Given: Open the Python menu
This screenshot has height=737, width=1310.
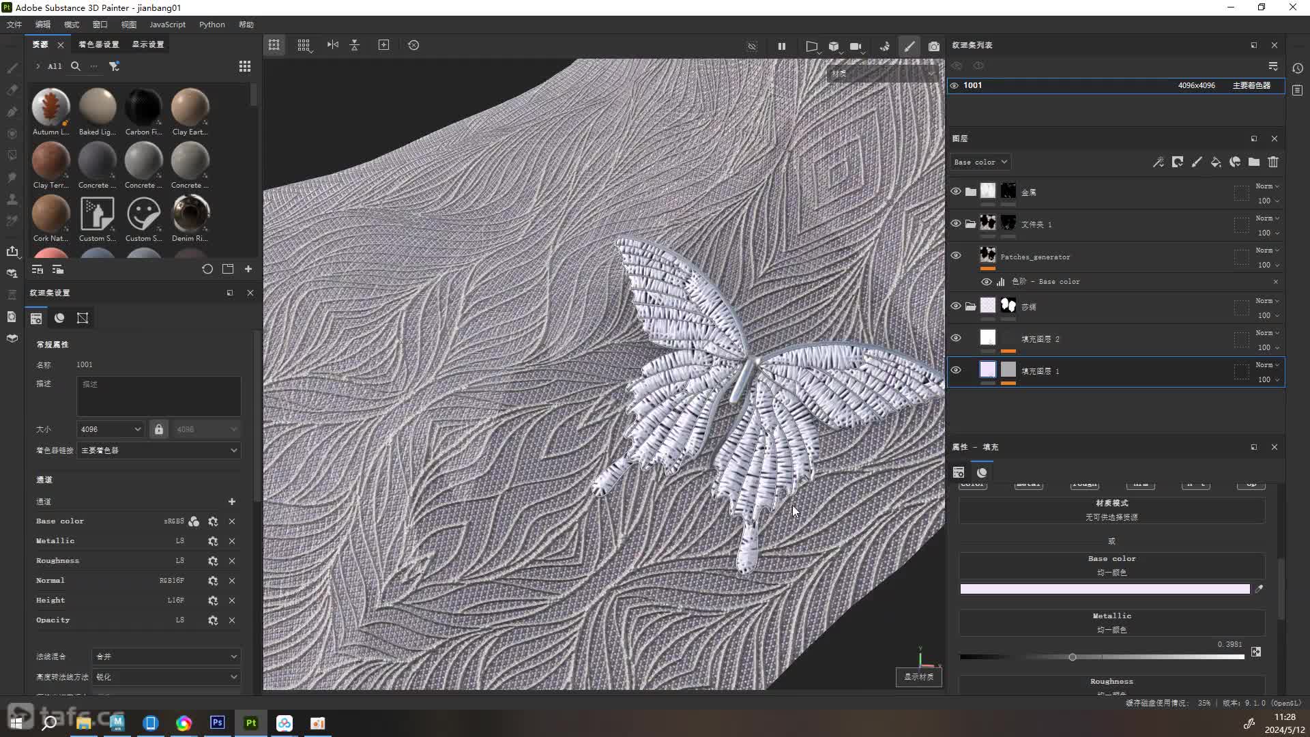Looking at the screenshot, I should (212, 25).
